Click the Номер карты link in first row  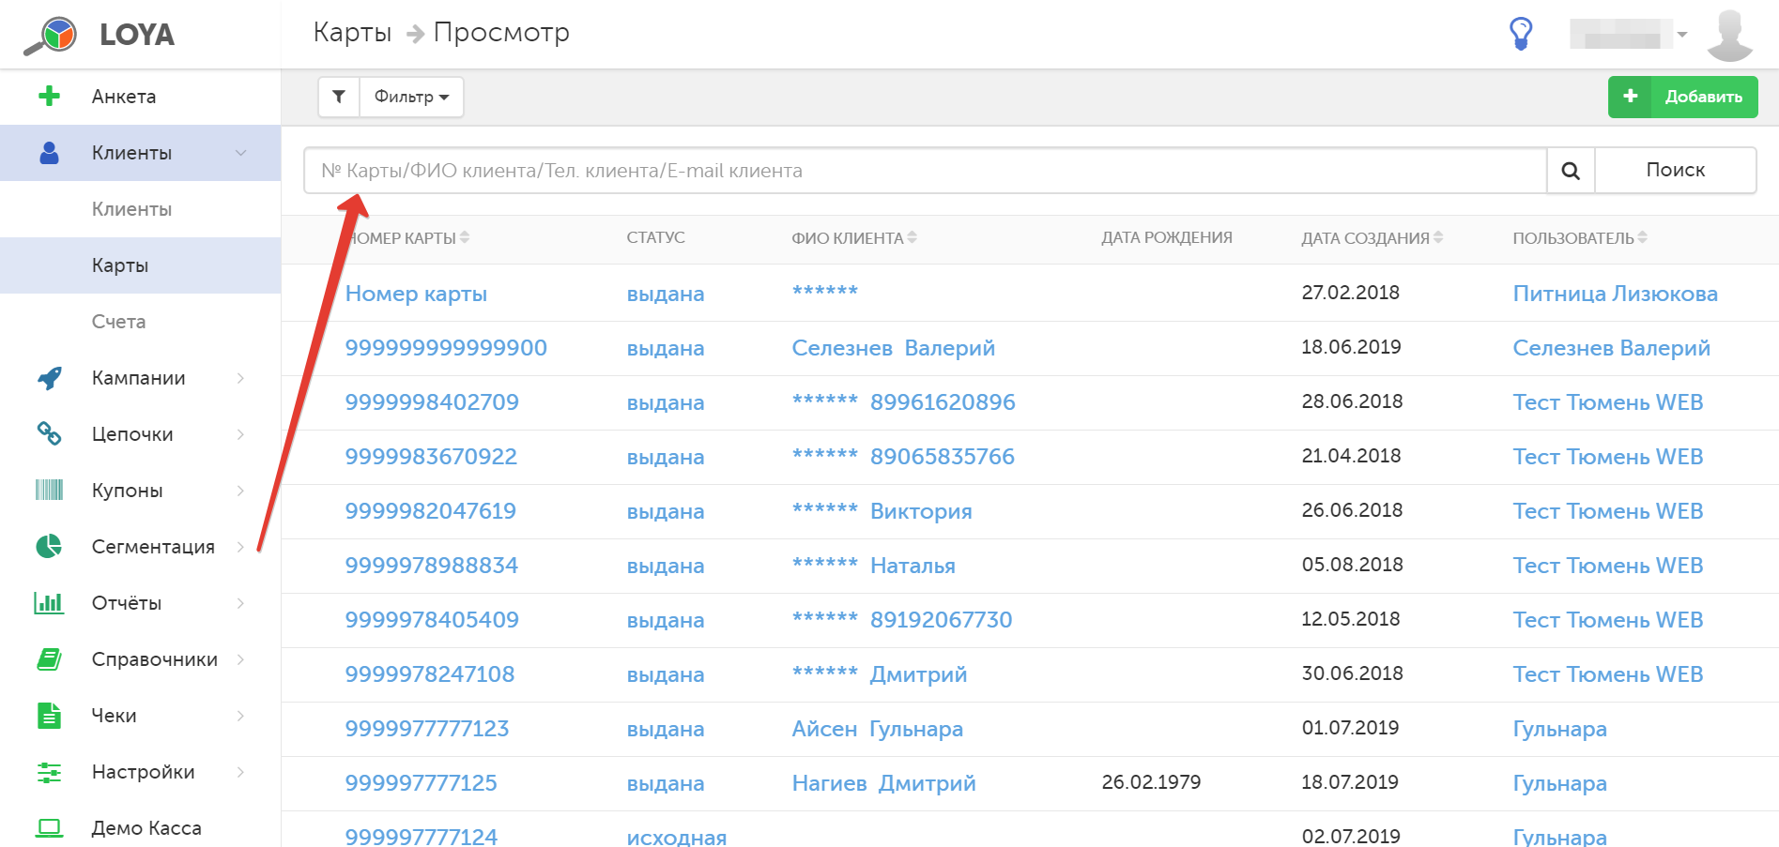click(x=416, y=294)
